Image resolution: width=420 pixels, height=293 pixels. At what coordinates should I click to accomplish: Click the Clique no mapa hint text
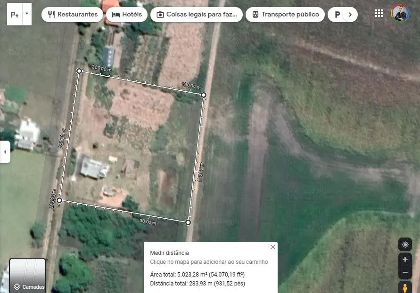(209, 261)
